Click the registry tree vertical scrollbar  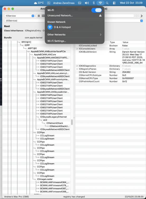72,122
